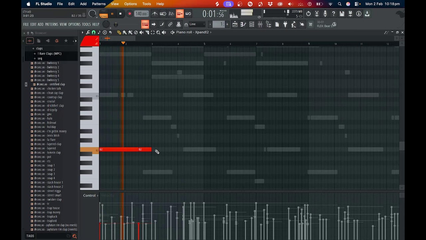Viewport: 426px width, 240px height.
Task: Switch to SONG mode
Action: click(x=104, y=16)
